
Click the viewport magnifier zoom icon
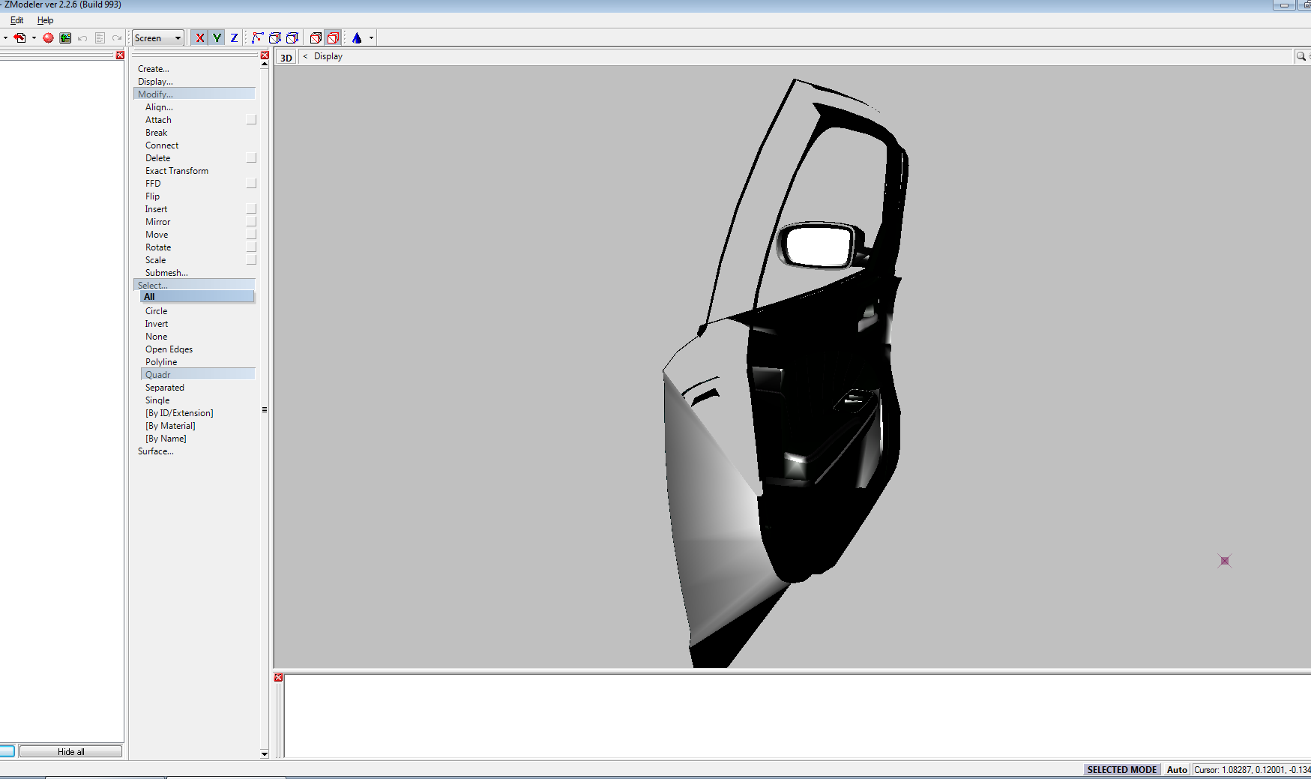[x=1301, y=56]
